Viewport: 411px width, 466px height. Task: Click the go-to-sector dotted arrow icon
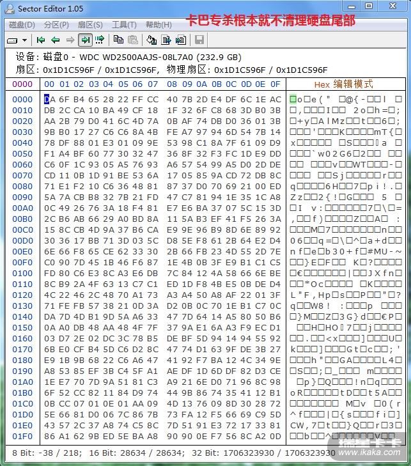100,40
